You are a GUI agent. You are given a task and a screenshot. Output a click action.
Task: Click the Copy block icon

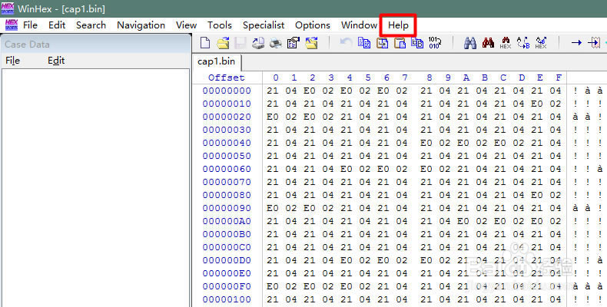(364, 43)
